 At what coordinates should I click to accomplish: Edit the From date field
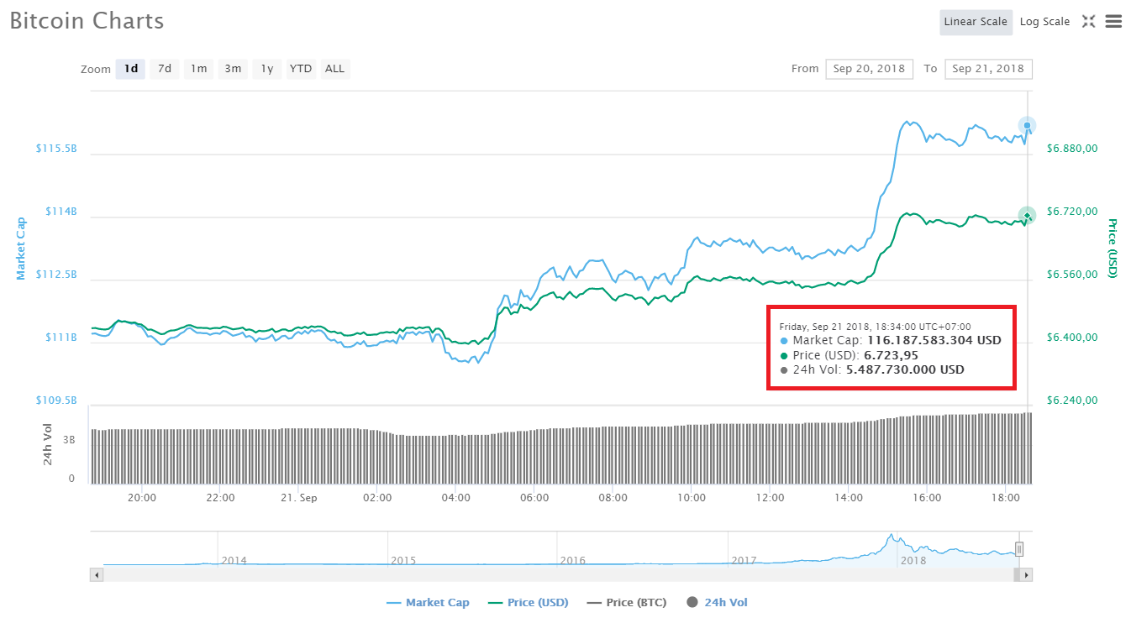tap(869, 69)
